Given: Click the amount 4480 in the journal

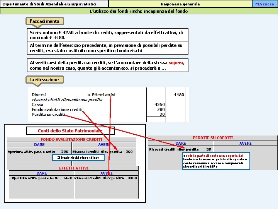Looking at the screenshot, I should [179, 94].
